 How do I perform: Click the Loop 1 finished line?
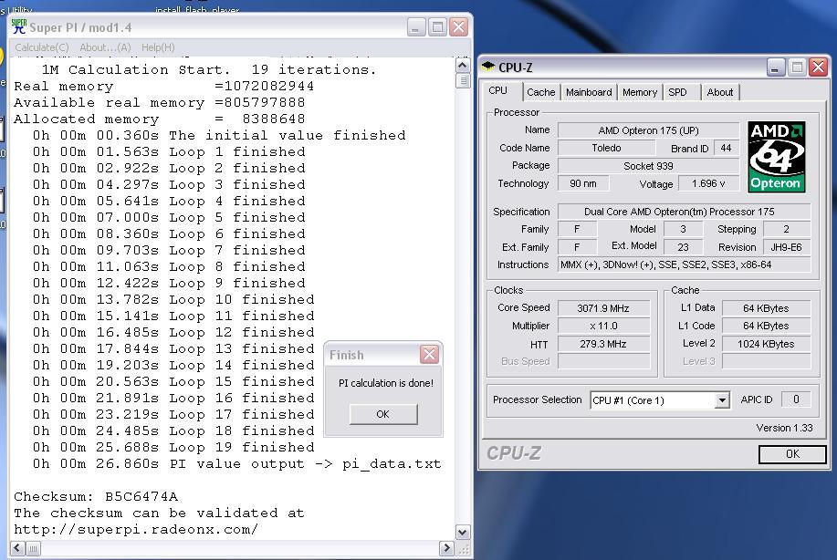point(169,152)
